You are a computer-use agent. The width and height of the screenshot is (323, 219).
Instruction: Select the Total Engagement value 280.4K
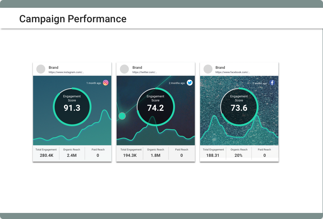pos(46,155)
